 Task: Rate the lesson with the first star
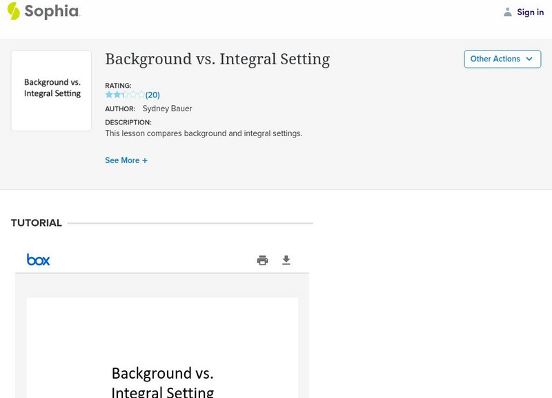click(x=109, y=95)
